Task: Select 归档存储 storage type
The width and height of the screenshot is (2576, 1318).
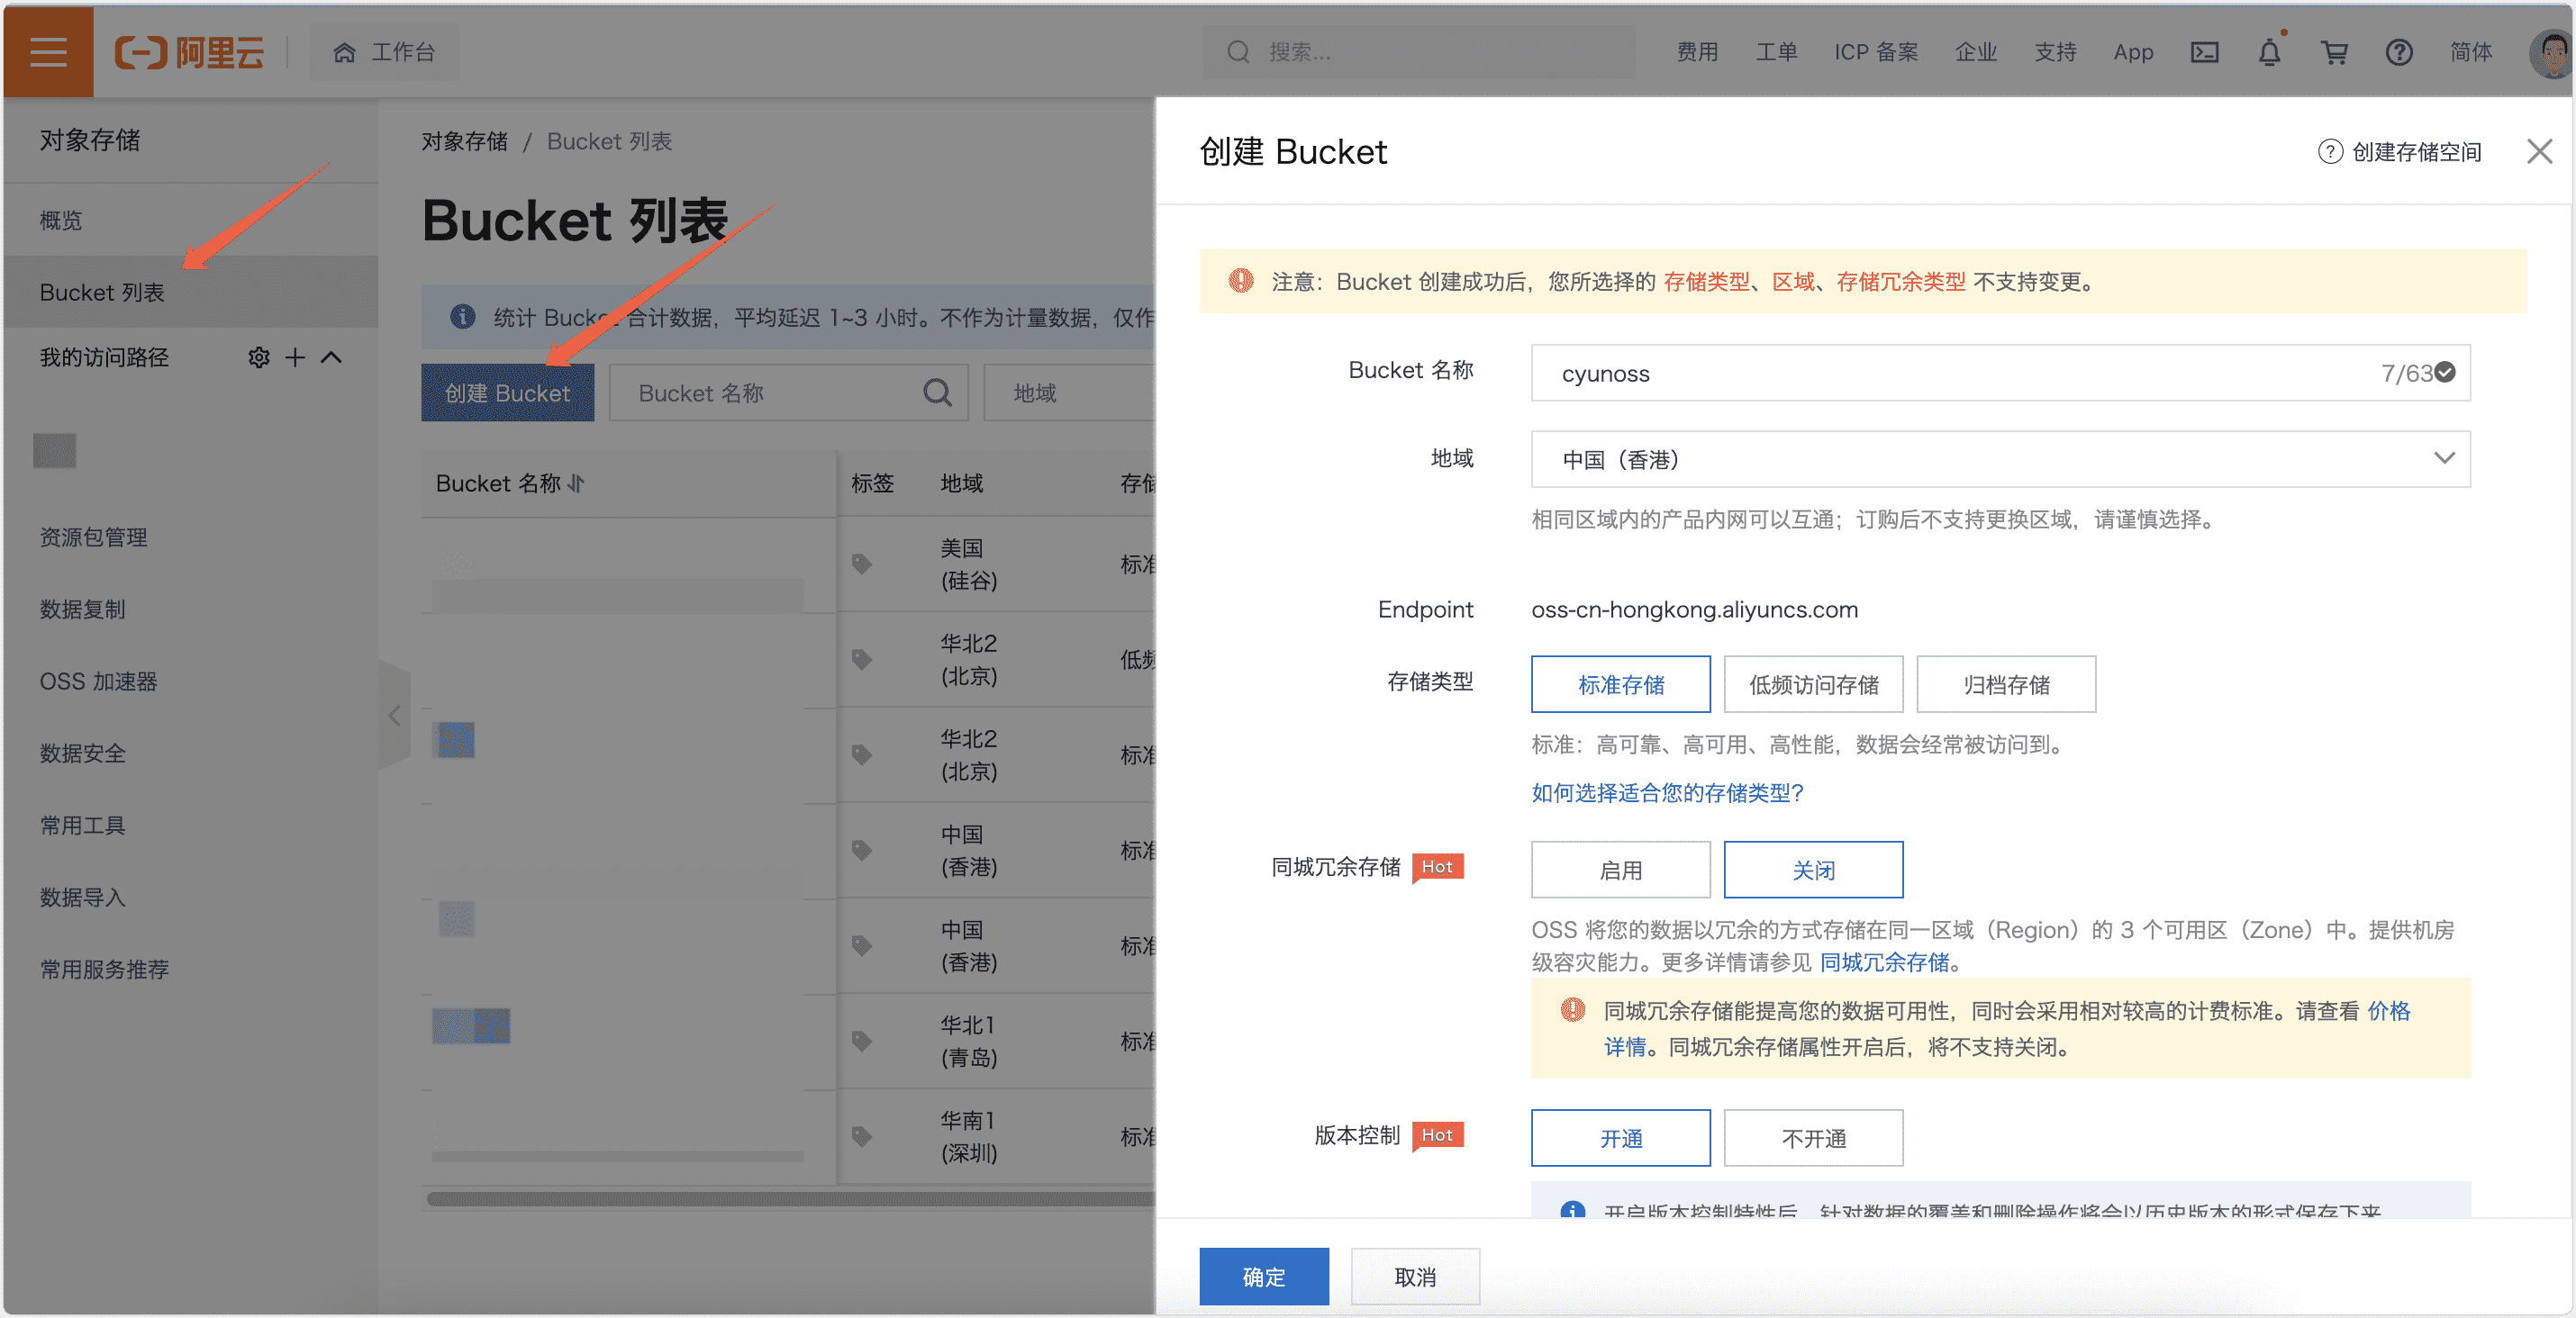Action: (2006, 684)
